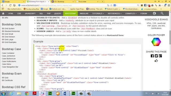
Task: Launch Internet Explorer from taskbar
Action: (x=11, y=94)
